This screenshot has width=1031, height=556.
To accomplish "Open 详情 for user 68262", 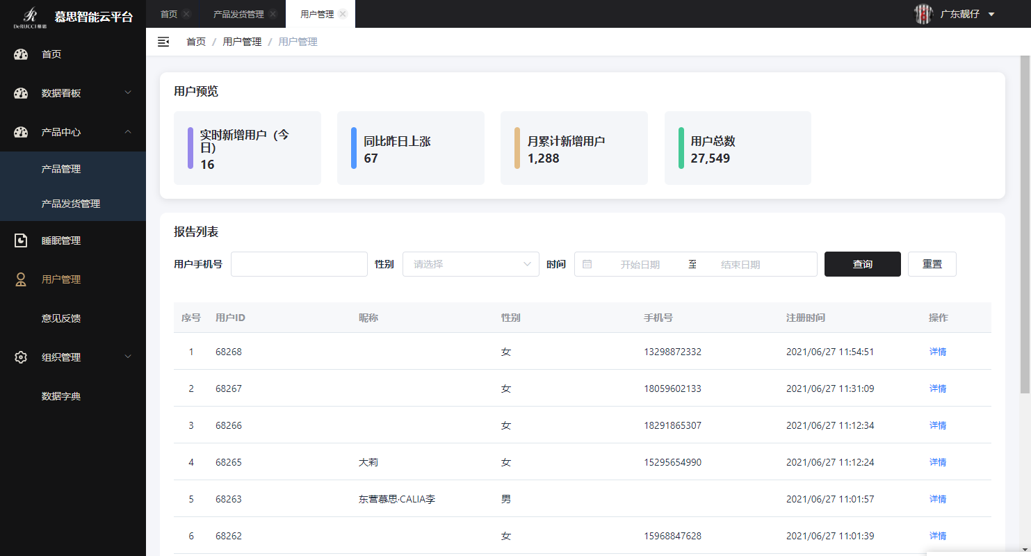I will click(x=938, y=536).
